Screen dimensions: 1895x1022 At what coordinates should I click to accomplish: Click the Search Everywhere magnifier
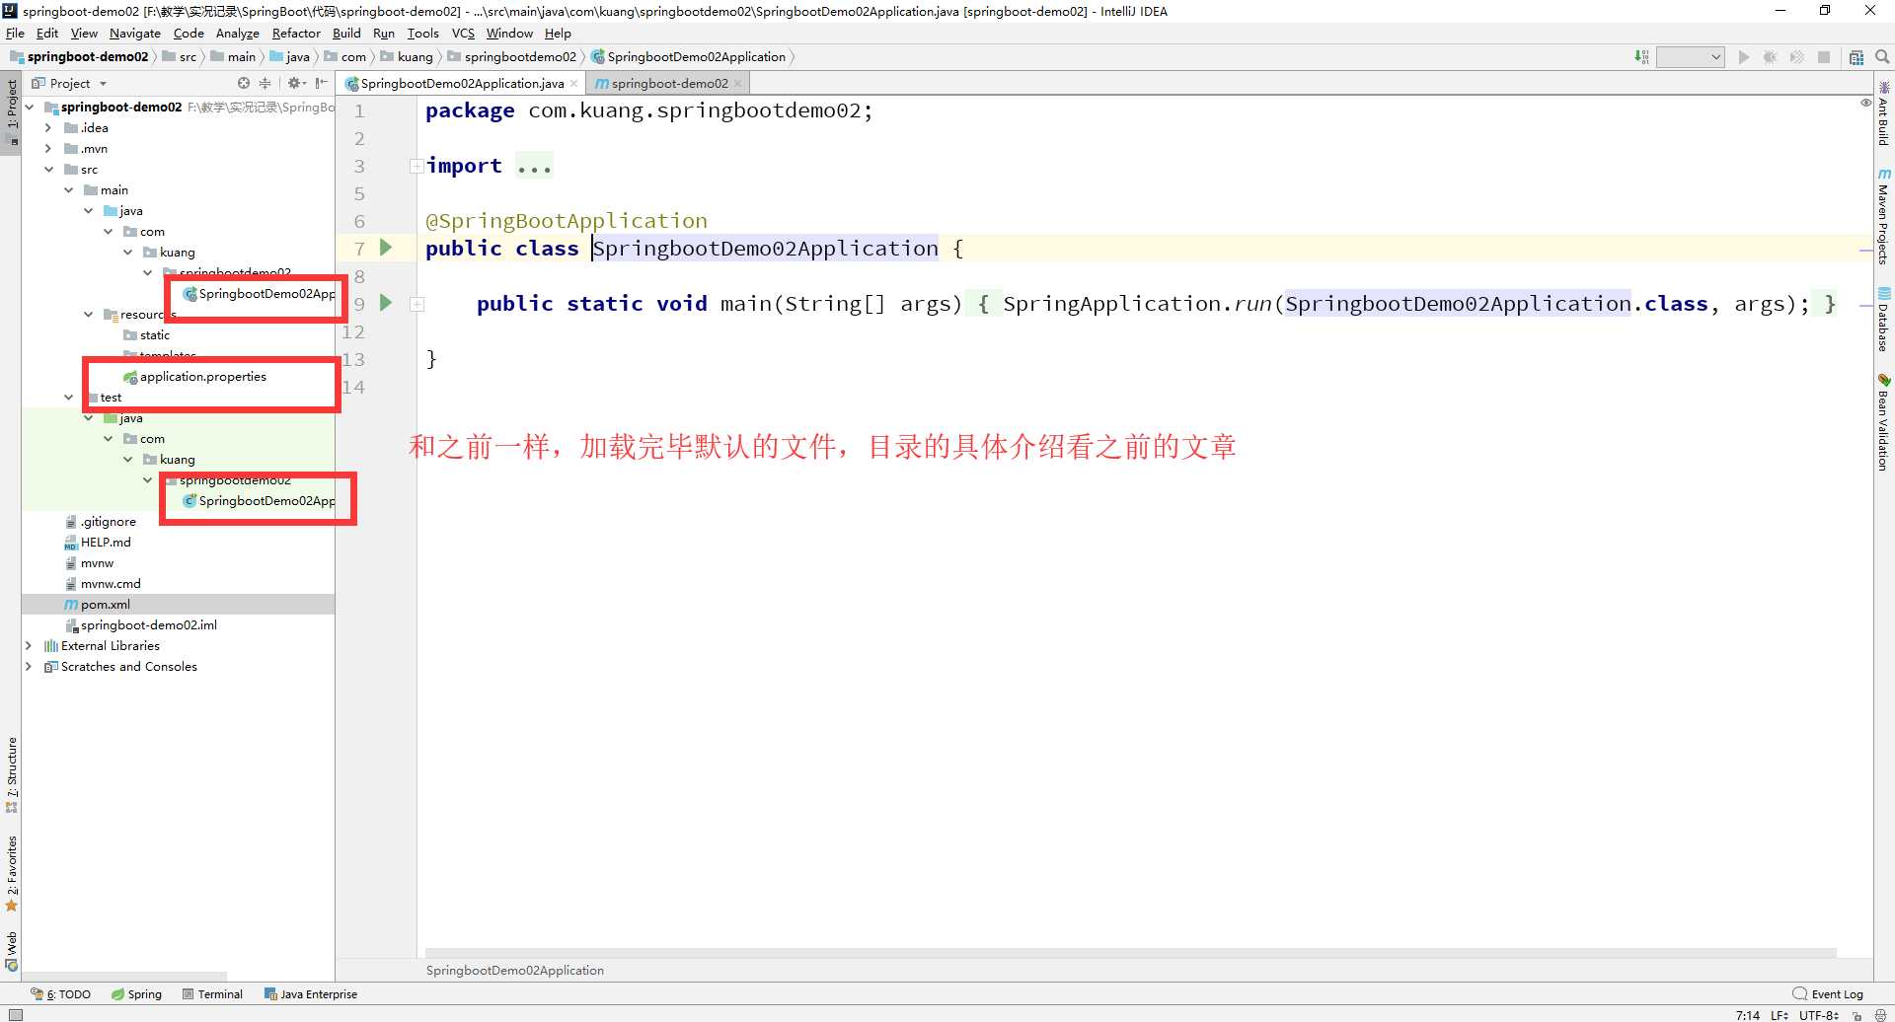(1882, 57)
